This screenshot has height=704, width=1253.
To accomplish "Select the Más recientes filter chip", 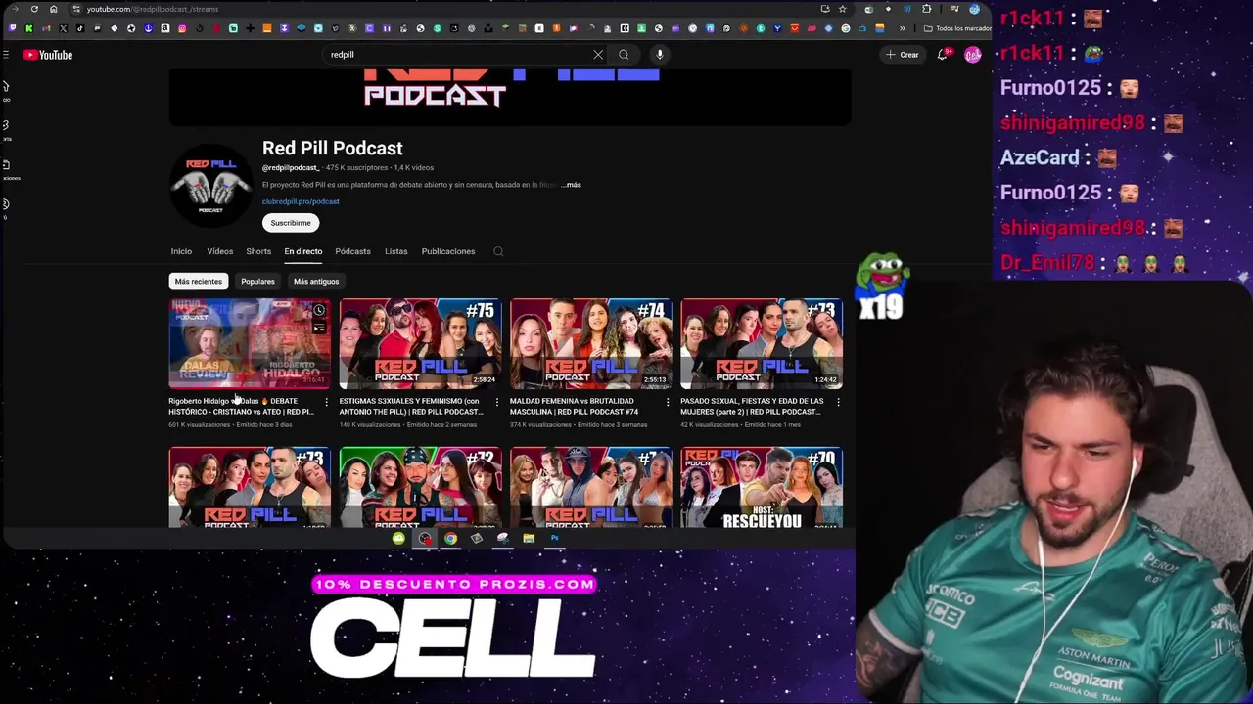I will 199,282.
